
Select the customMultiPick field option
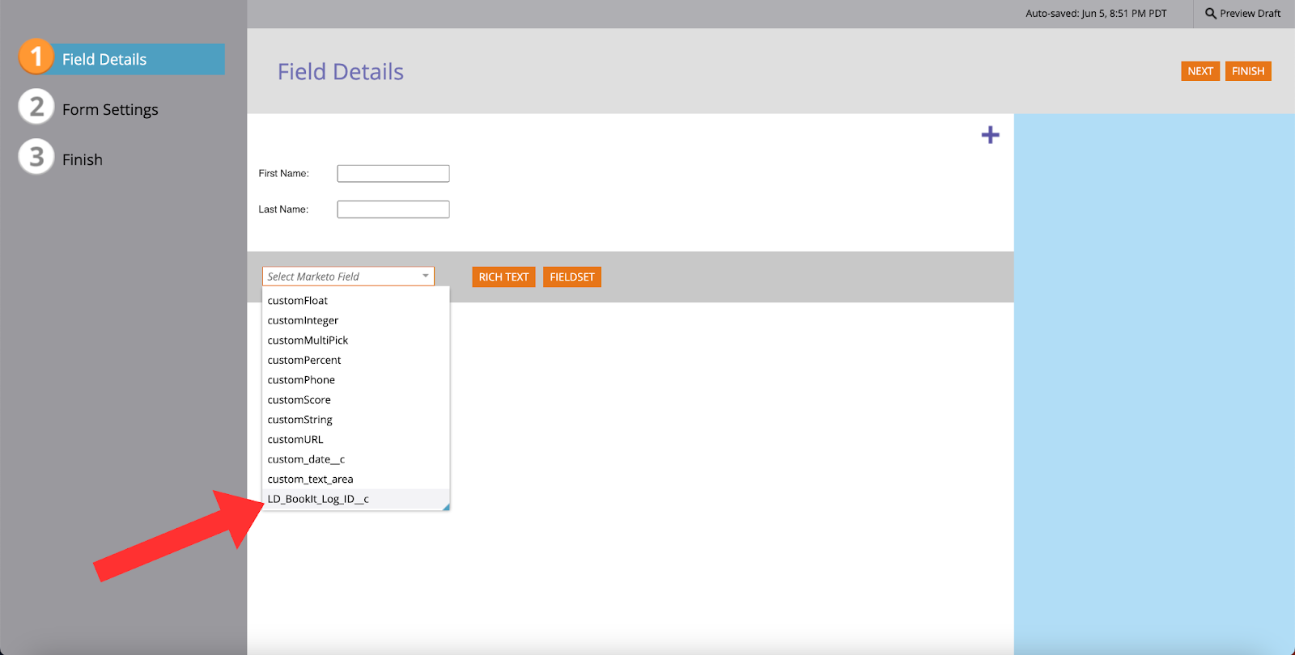point(308,340)
